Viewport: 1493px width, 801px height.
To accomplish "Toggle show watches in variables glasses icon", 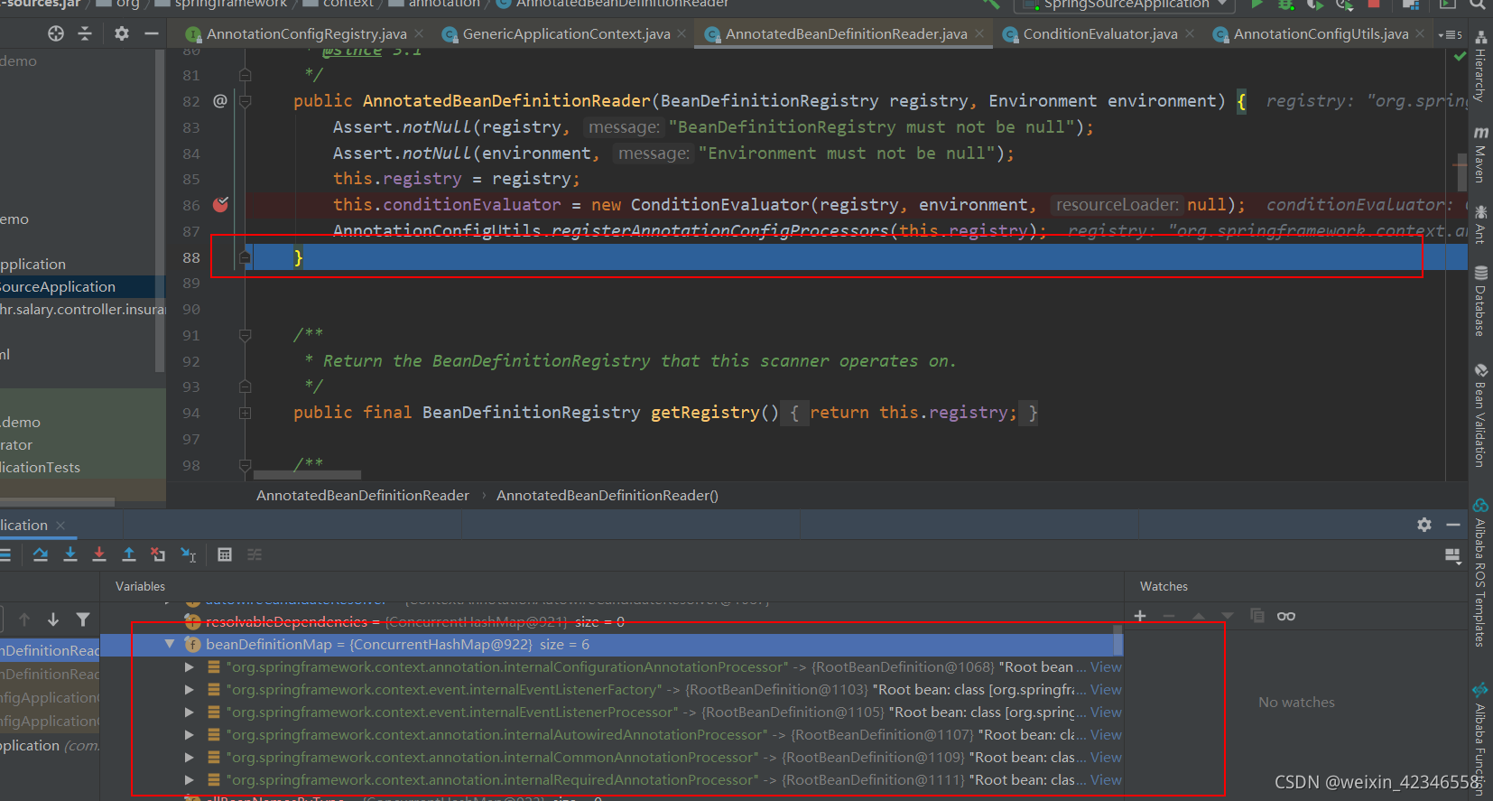I will tap(1286, 616).
